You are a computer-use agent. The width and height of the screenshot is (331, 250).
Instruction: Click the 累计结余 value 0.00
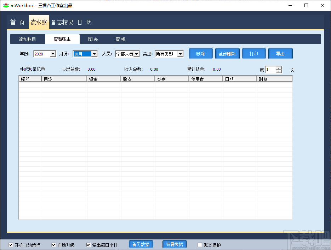[x=217, y=69]
